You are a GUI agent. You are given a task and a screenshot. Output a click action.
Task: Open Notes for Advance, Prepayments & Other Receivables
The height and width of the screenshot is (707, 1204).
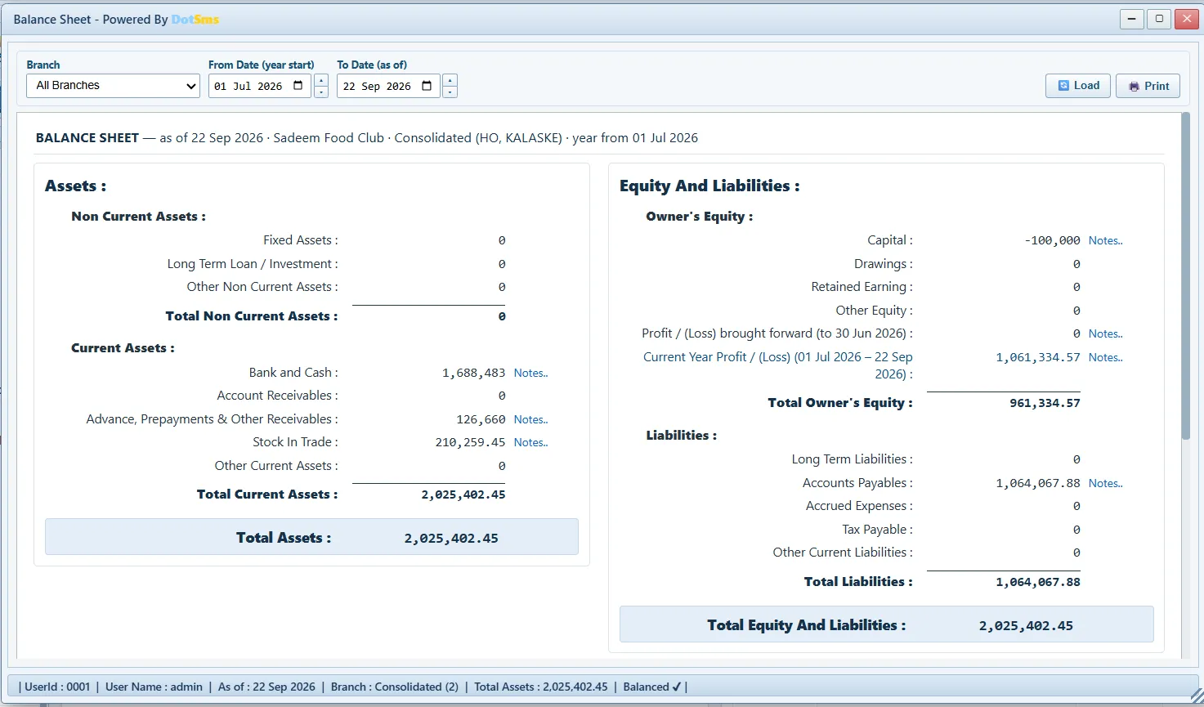pos(530,419)
